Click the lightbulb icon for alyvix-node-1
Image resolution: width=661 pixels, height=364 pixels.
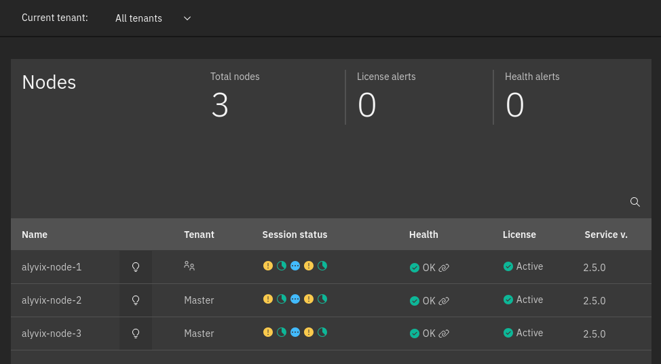(x=136, y=267)
